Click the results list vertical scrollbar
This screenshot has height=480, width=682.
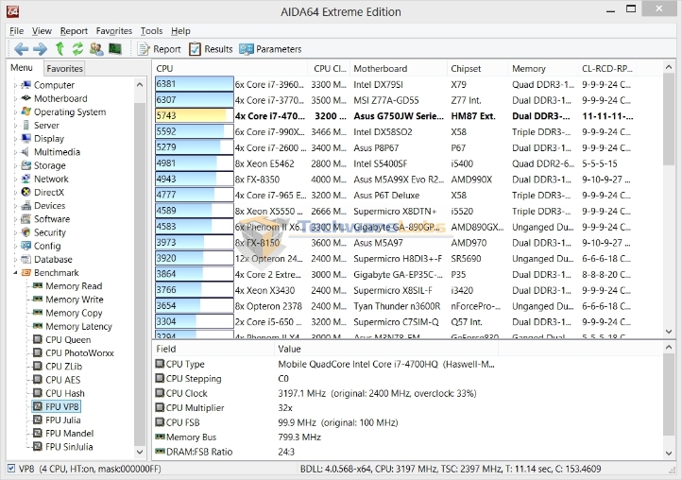coord(669,120)
